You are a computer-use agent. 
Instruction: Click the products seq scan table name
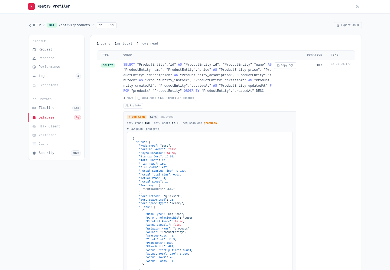point(210,123)
